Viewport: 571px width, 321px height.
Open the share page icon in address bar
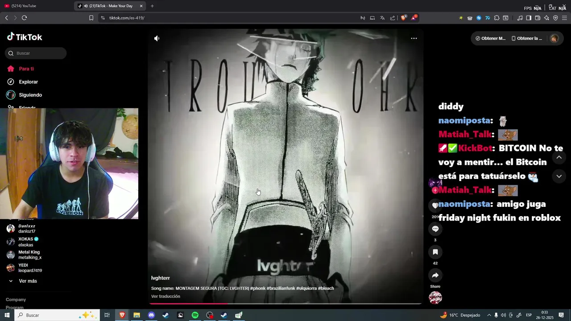[x=393, y=18]
